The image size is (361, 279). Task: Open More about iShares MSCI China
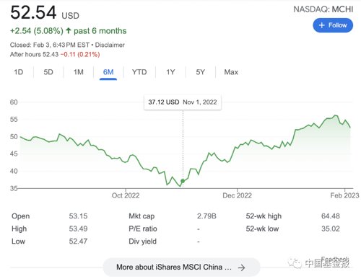(182, 267)
